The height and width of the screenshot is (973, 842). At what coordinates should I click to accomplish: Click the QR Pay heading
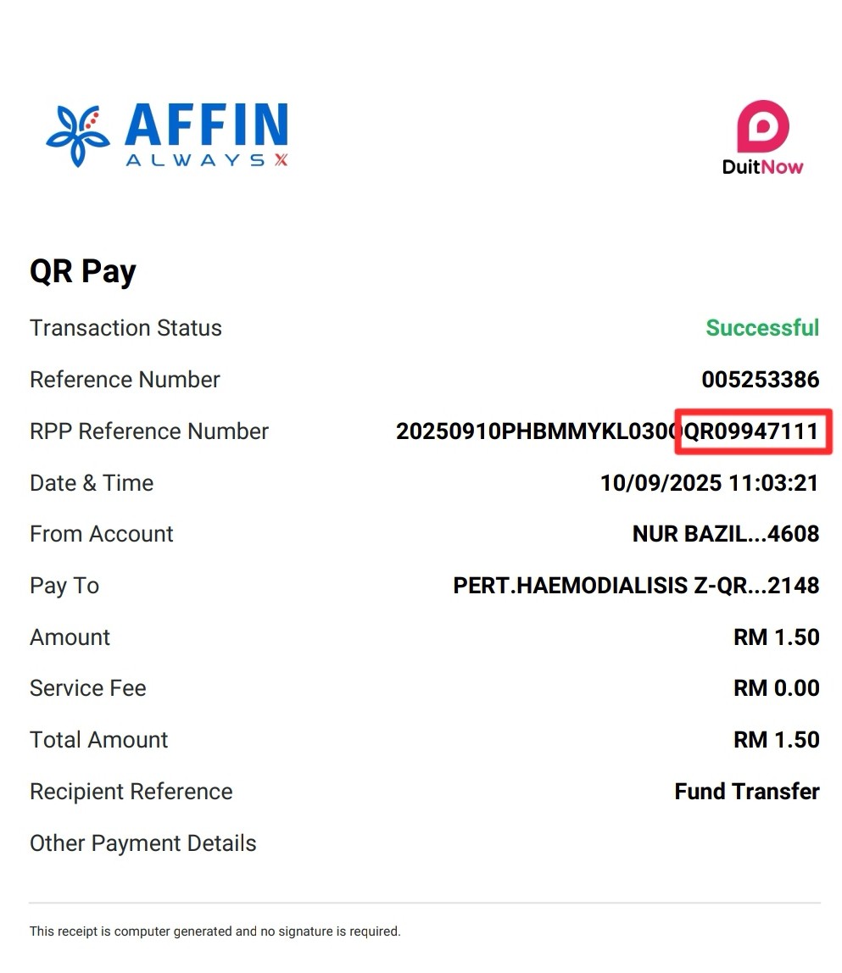pyautogui.click(x=83, y=272)
